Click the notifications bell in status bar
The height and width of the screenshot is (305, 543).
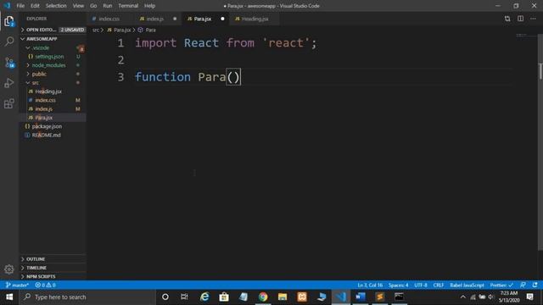click(535, 285)
